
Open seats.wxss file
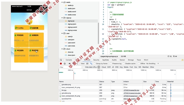tap(72, 15)
